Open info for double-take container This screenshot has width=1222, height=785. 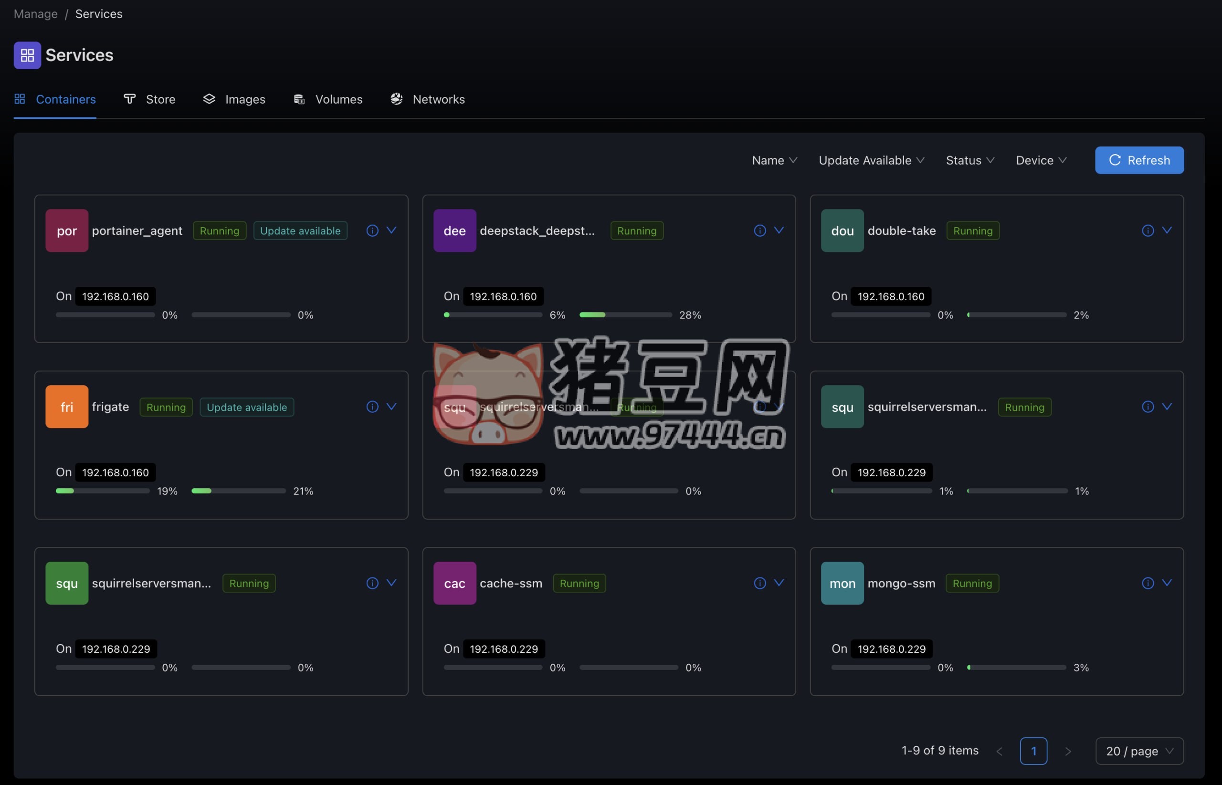(x=1148, y=230)
